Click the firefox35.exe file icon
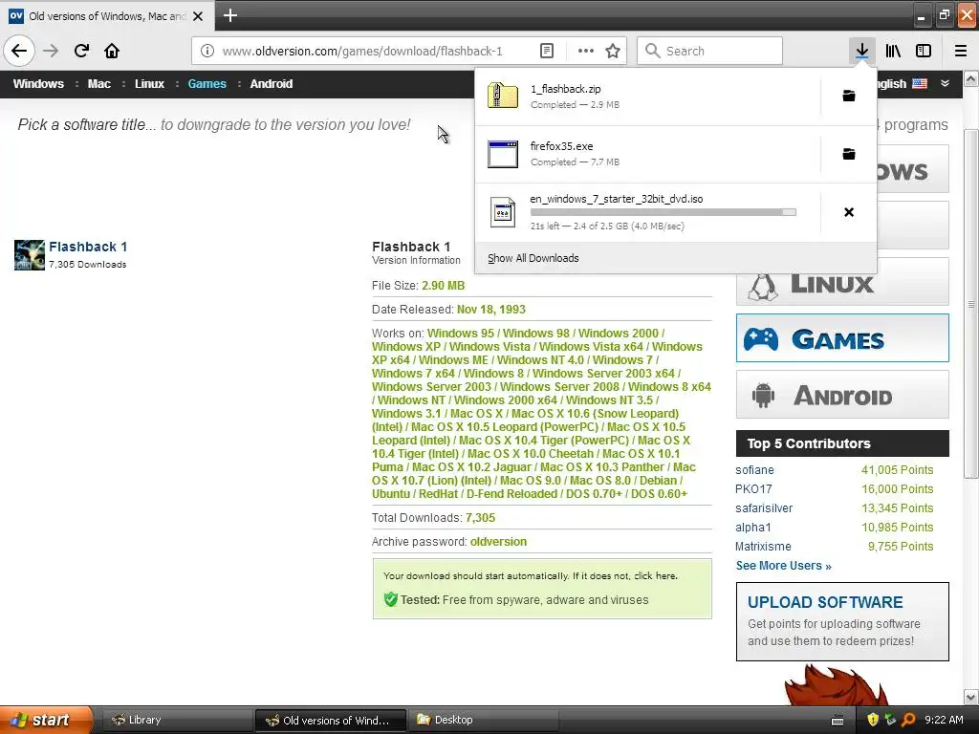The height and width of the screenshot is (734, 979). pyautogui.click(x=503, y=154)
